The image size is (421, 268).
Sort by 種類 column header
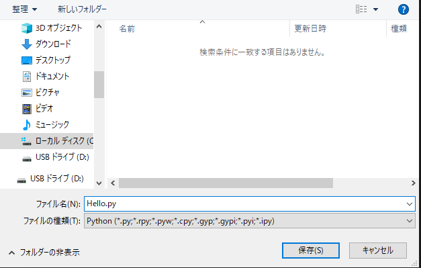pyautogui.click(x=399, y=28)
